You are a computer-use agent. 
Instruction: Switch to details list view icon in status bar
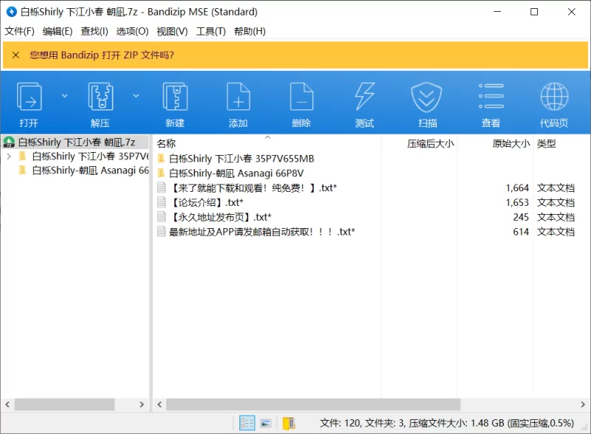[x=247, y=423]
